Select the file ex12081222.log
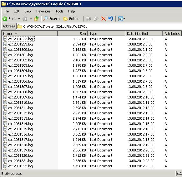The height and width of the screenshot is (177, 182). [20, 39]
